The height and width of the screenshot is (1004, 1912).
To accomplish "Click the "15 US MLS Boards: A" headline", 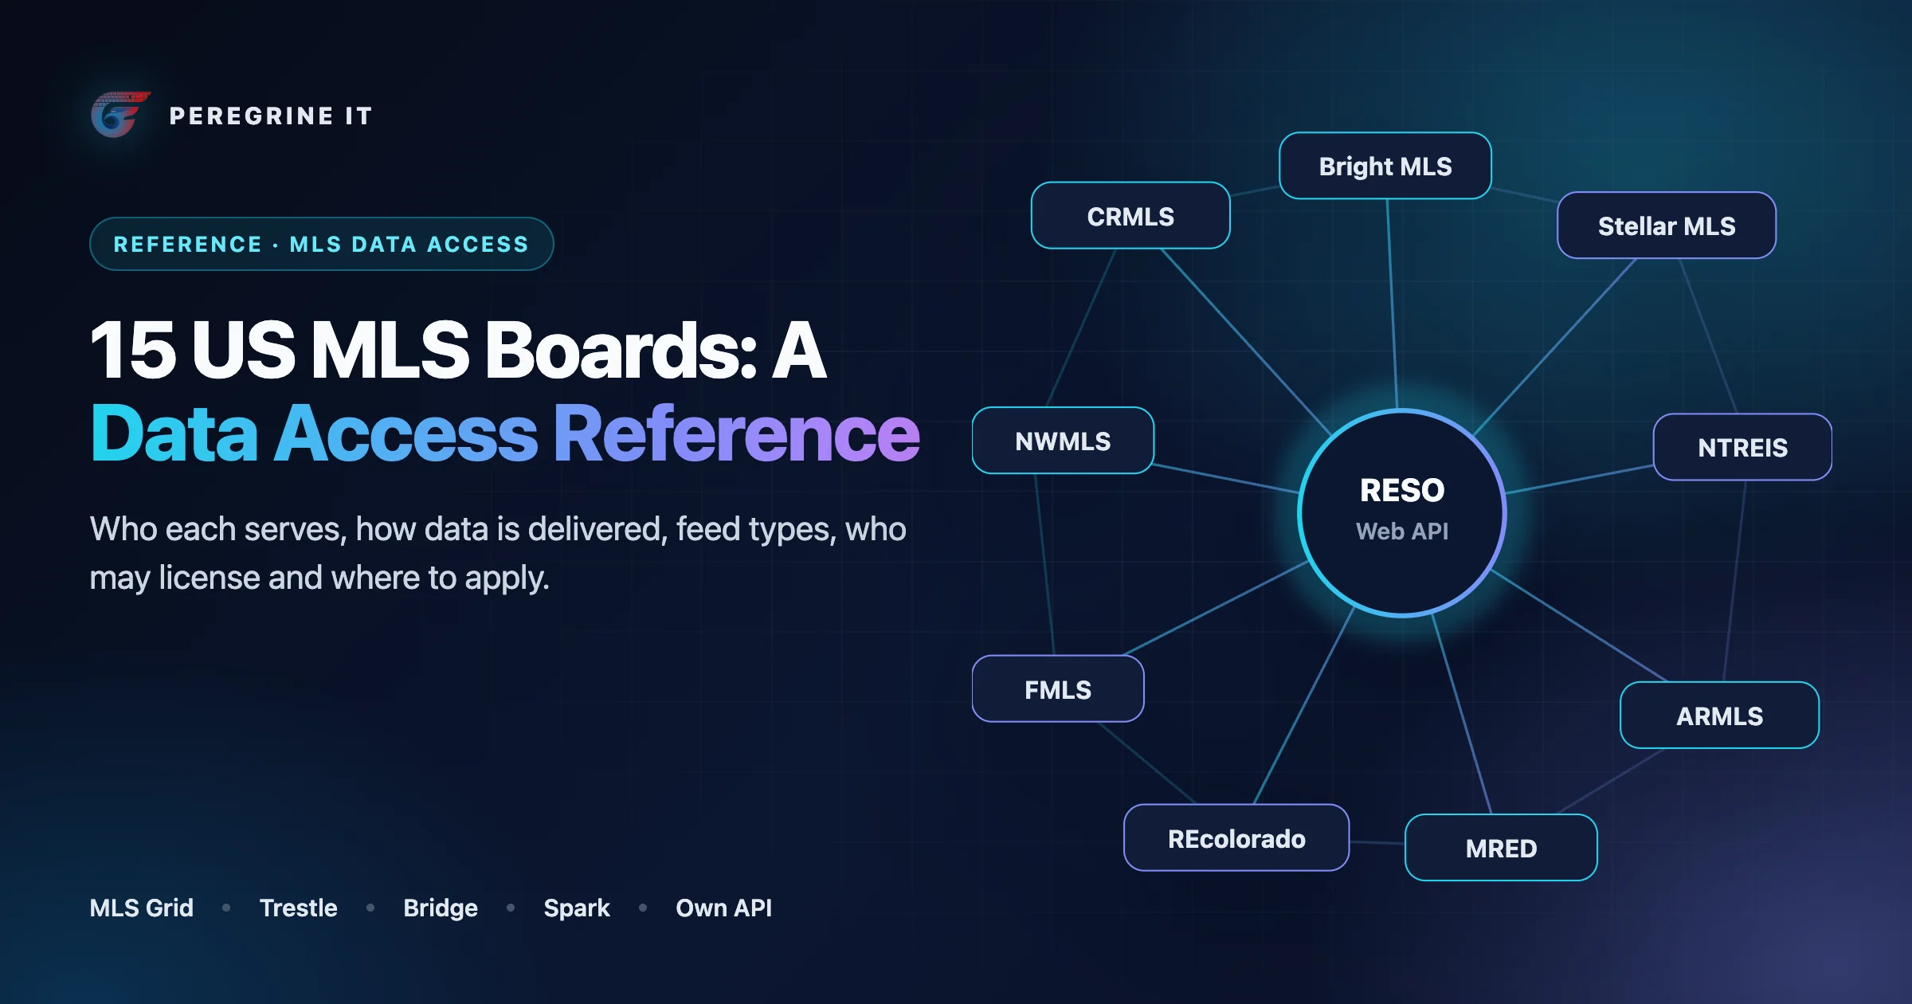I will (458, 351).
